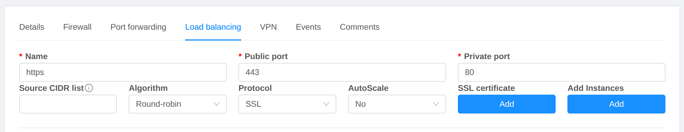Screen dimensions: 684x132
Task: Go to the Port forwarding tab
Action: [138, 27]
